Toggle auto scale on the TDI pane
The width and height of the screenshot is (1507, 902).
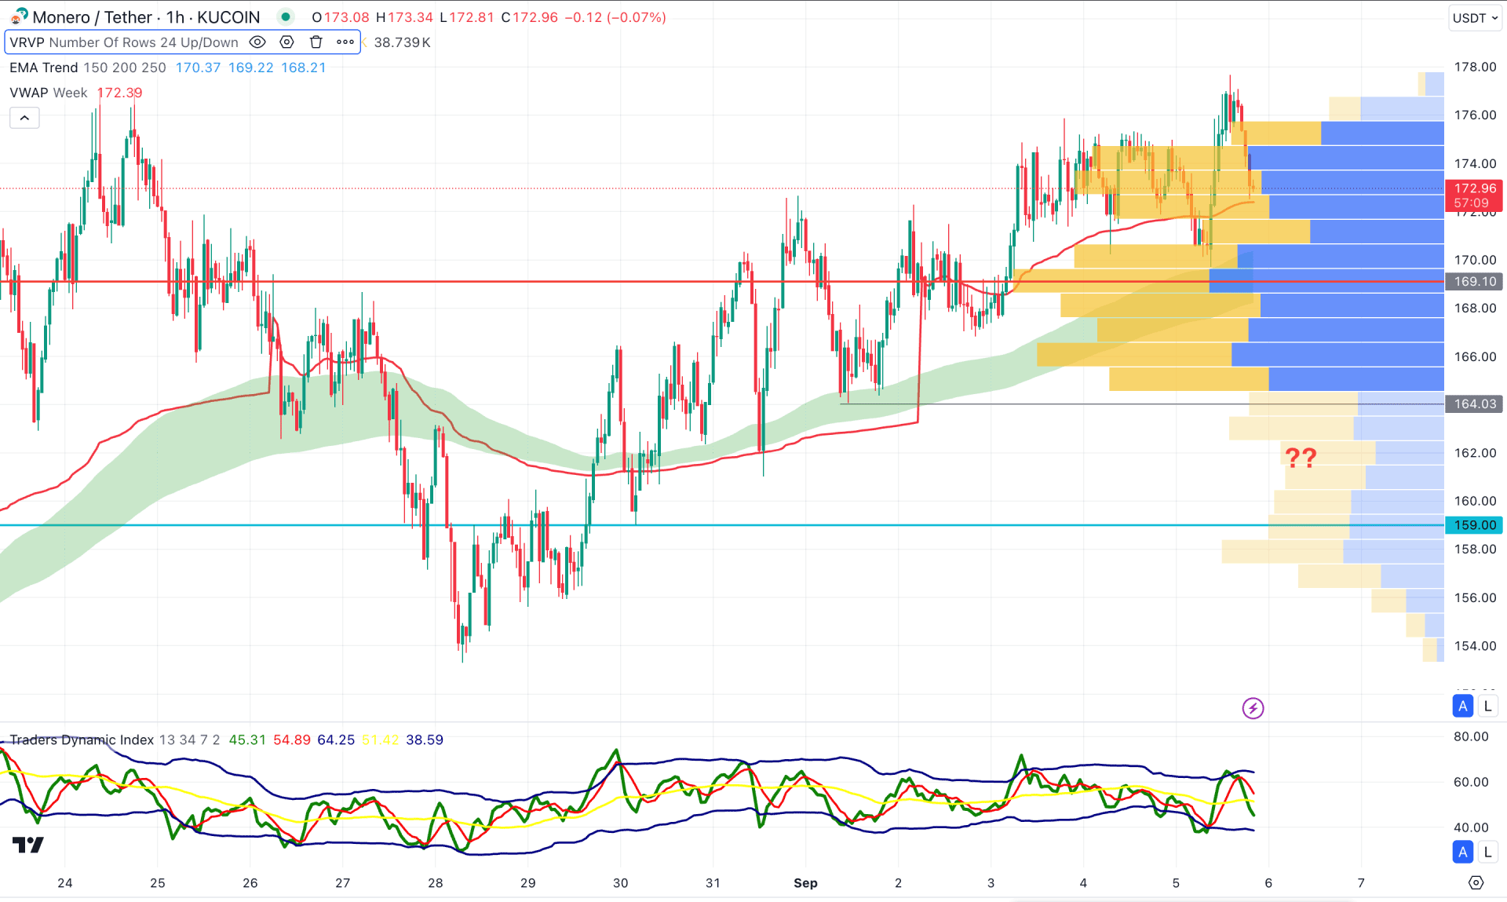(x=1463, y=852)
